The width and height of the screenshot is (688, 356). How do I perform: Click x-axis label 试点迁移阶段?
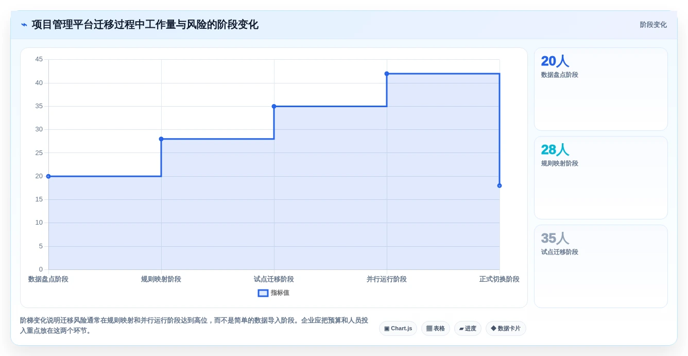pyautogui.click(x=274, y=279)
